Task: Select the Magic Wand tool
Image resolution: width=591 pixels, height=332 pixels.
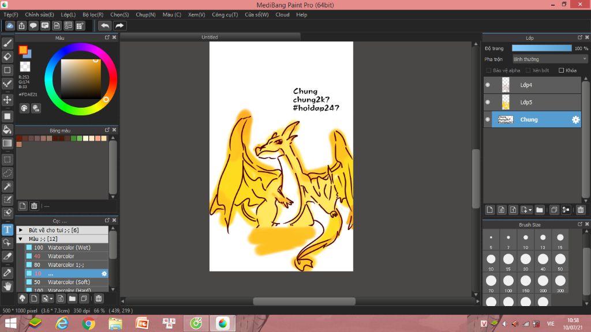Action: tap(7, 186)
